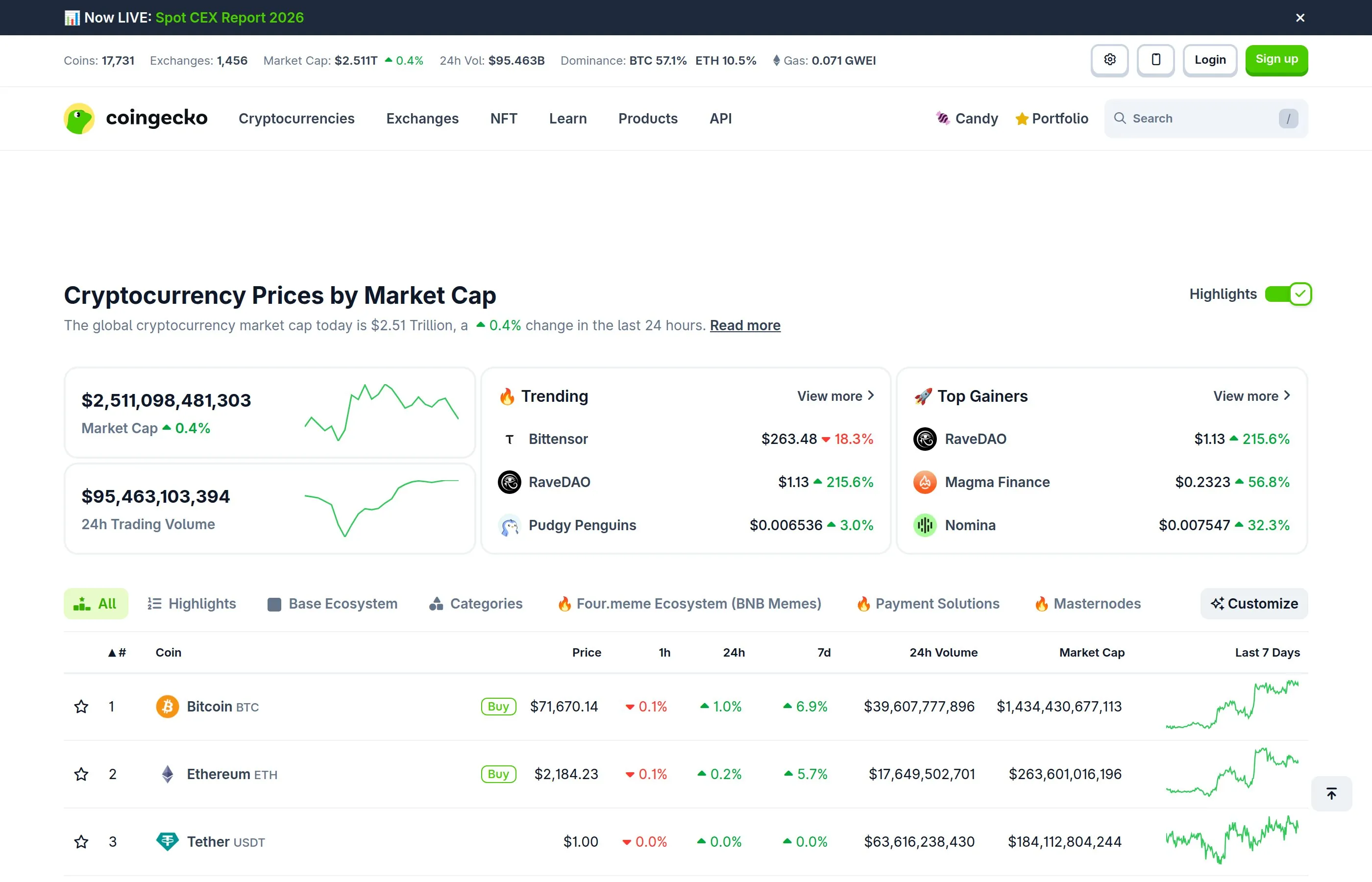The image size is (1372, 882).
Task: Favorite Tether with its star icon
Action: [x=81, y=841]
